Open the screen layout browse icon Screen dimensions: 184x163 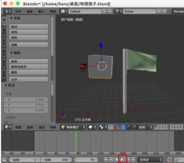[64, 11]
